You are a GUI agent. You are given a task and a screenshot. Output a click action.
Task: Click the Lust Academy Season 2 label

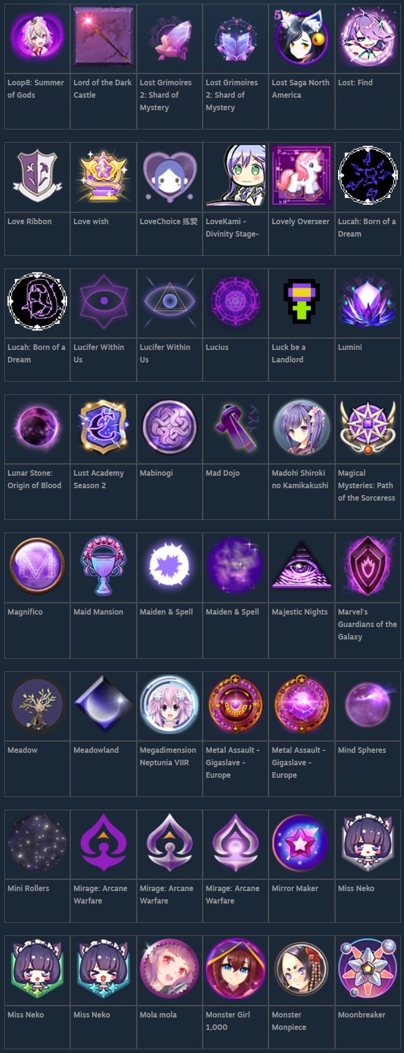(98, 479)
